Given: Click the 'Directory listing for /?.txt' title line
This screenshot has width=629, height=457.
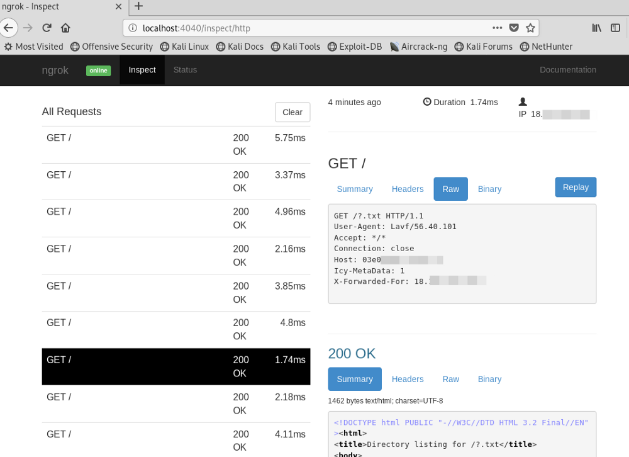Looking at the screenshot, I should click(x=435, y=444).
